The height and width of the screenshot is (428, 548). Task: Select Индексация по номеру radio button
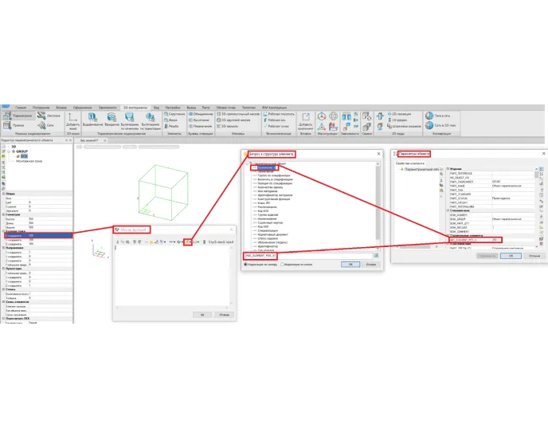[x=245, y=265]
